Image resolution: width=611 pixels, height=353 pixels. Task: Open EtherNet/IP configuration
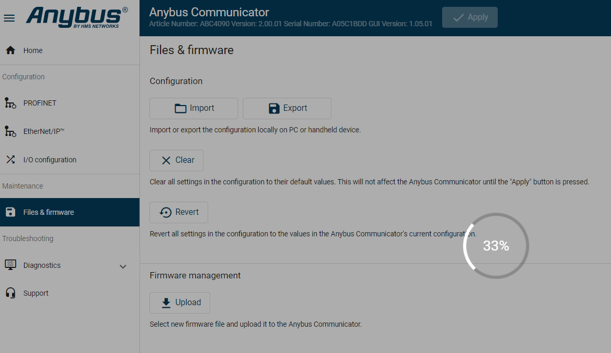point(70,131)
